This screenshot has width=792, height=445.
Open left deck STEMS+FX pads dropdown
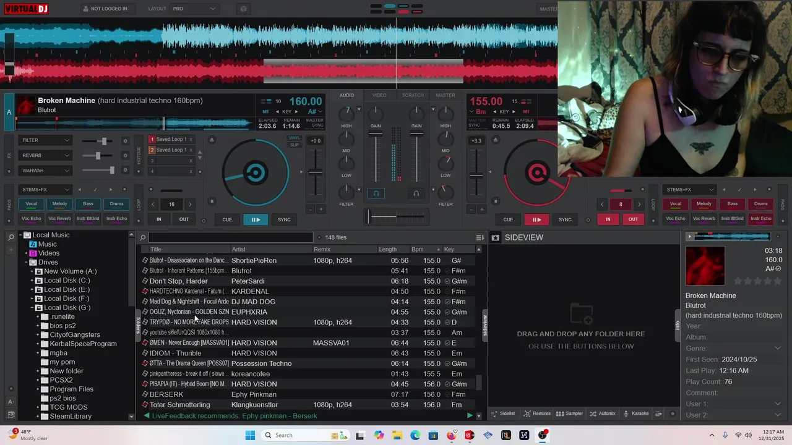point(46,190)
